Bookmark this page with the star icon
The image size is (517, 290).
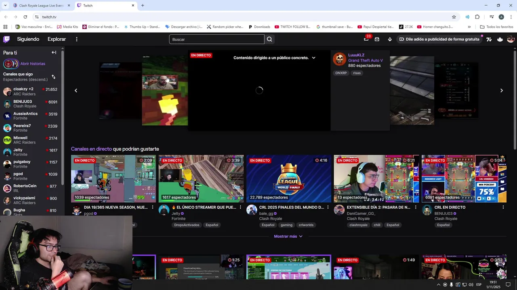tap(454, 17)
